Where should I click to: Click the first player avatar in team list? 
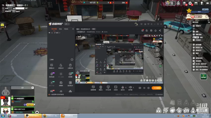[x=6, y=101]
